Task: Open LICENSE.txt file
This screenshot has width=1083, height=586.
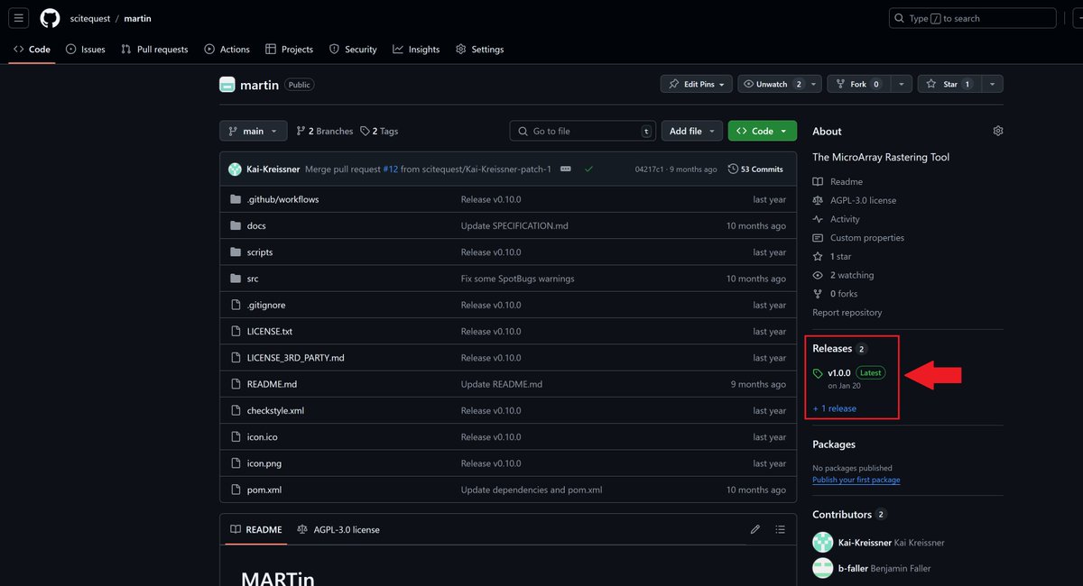Action: coord(270,332)
